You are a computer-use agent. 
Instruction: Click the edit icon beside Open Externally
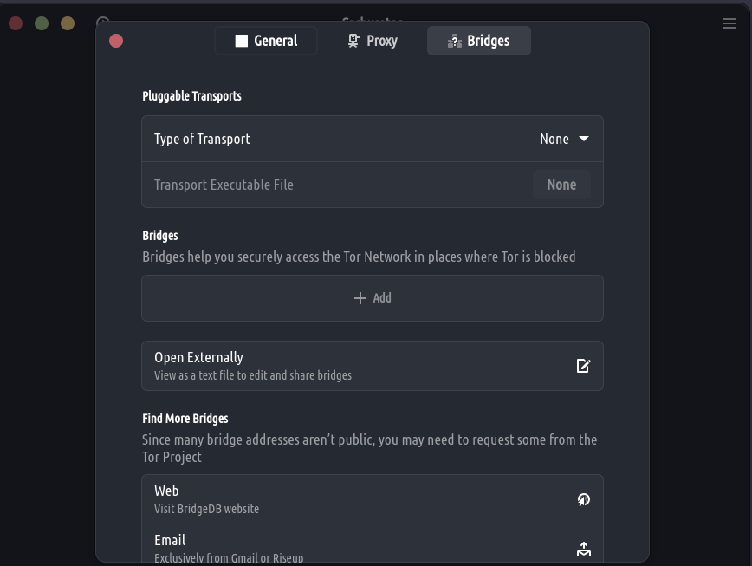pos(583,366)
